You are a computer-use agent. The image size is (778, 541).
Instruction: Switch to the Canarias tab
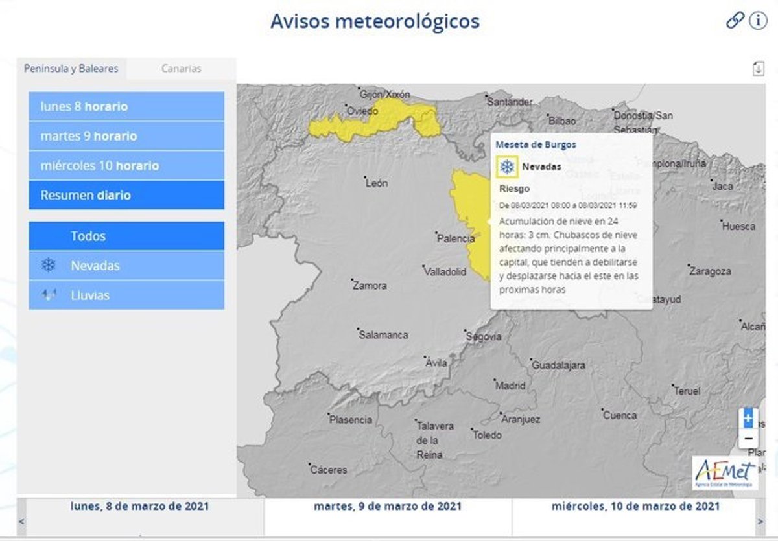point(181,69)
